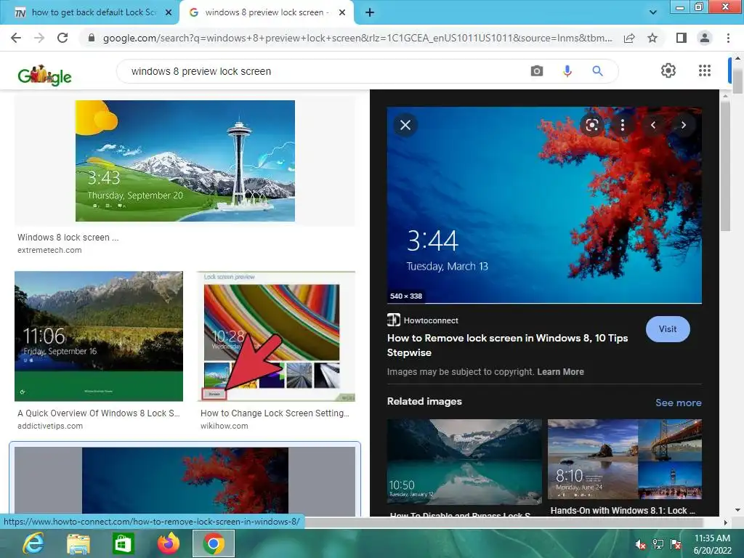Screen dimensions: 744x558
Task: Click the network tray icon
Action: 658,544
